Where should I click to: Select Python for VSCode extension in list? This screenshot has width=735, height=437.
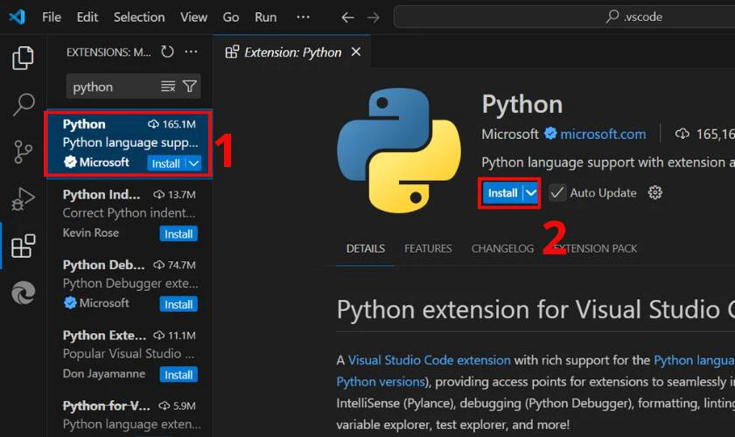(x=129, y=415)
